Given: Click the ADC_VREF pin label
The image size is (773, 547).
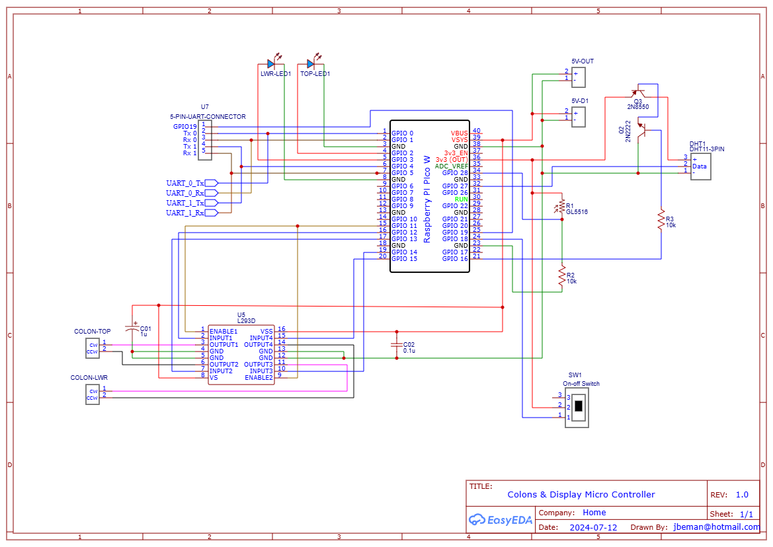Looking at the screenshot, I should click(x=451, y=166).
